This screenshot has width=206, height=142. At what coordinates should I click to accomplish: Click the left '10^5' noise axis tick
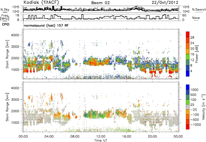(x=16, y=7)
